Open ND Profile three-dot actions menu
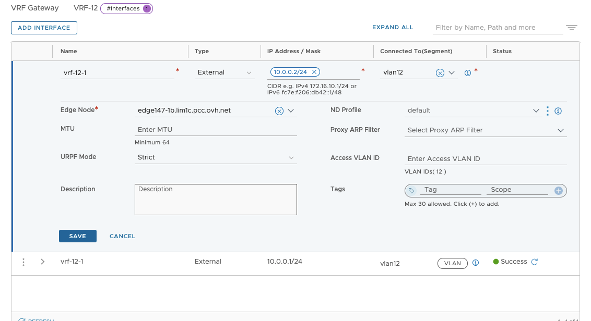This screenshot has width=591, height=321. (x=548, y=111)
